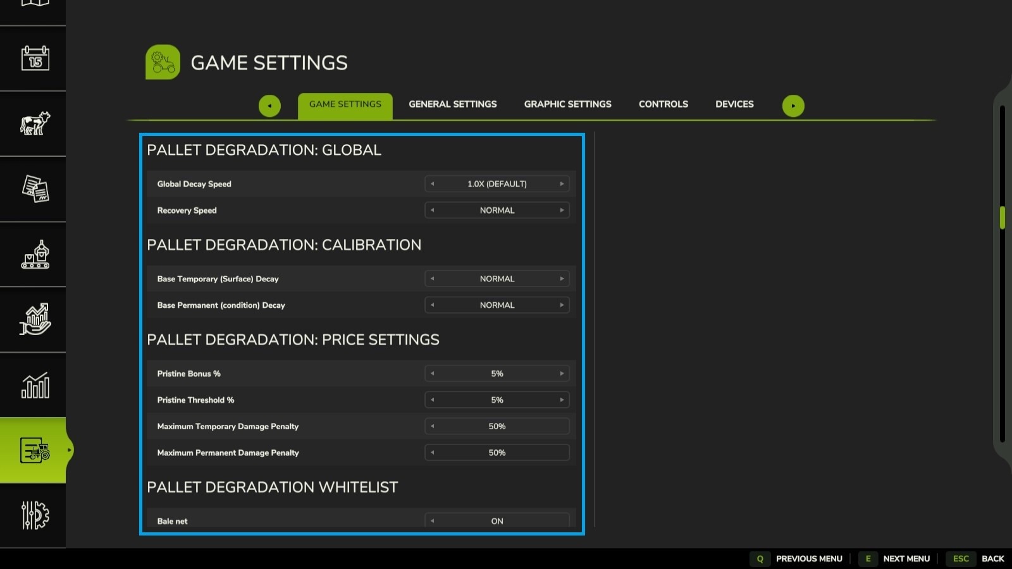Open the prices hand-with-chart icon

[x=35, y=319]
